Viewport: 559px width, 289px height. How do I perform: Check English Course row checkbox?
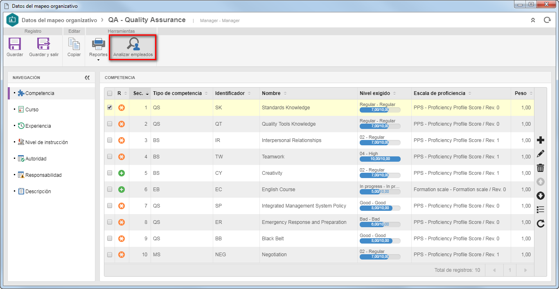tap(110, 189)
